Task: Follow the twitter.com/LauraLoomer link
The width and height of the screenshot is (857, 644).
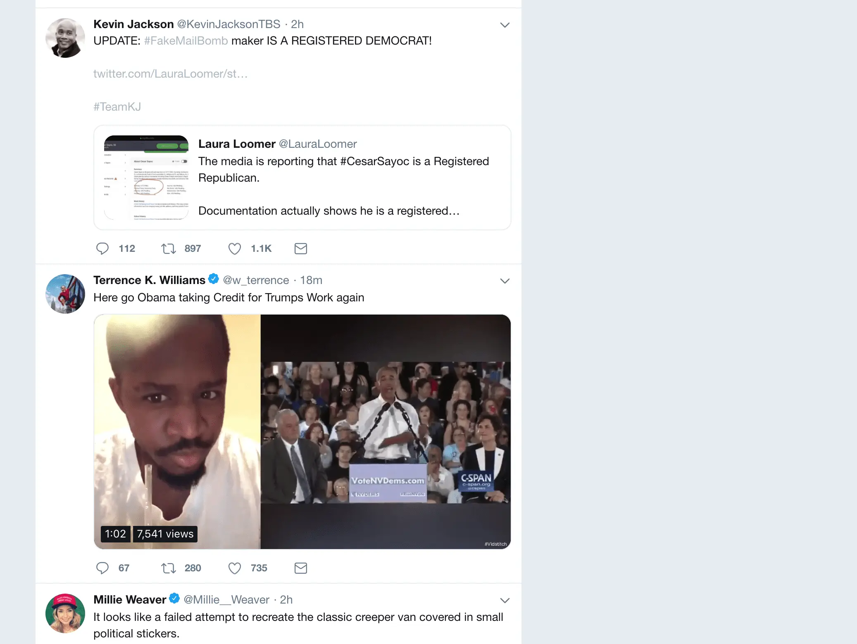Action: 170,74
